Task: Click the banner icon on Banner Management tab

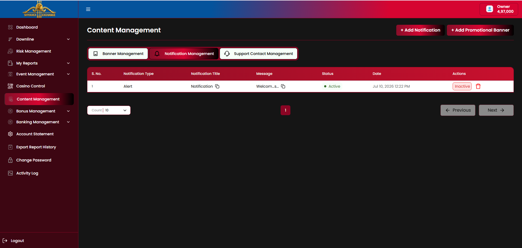Action: tap(96, 54)
